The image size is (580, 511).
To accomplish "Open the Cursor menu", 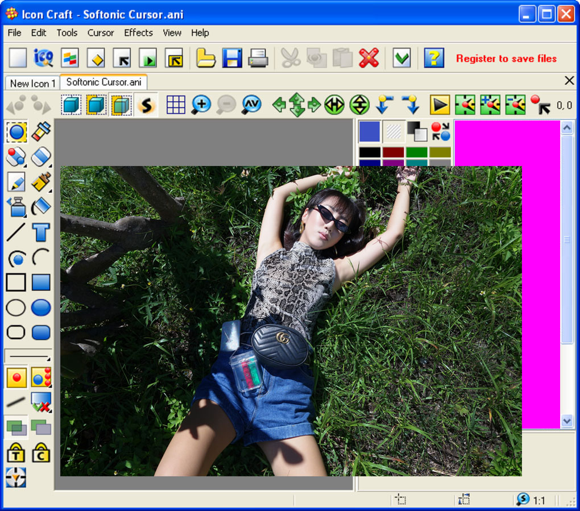I will (x=101, y=33).
